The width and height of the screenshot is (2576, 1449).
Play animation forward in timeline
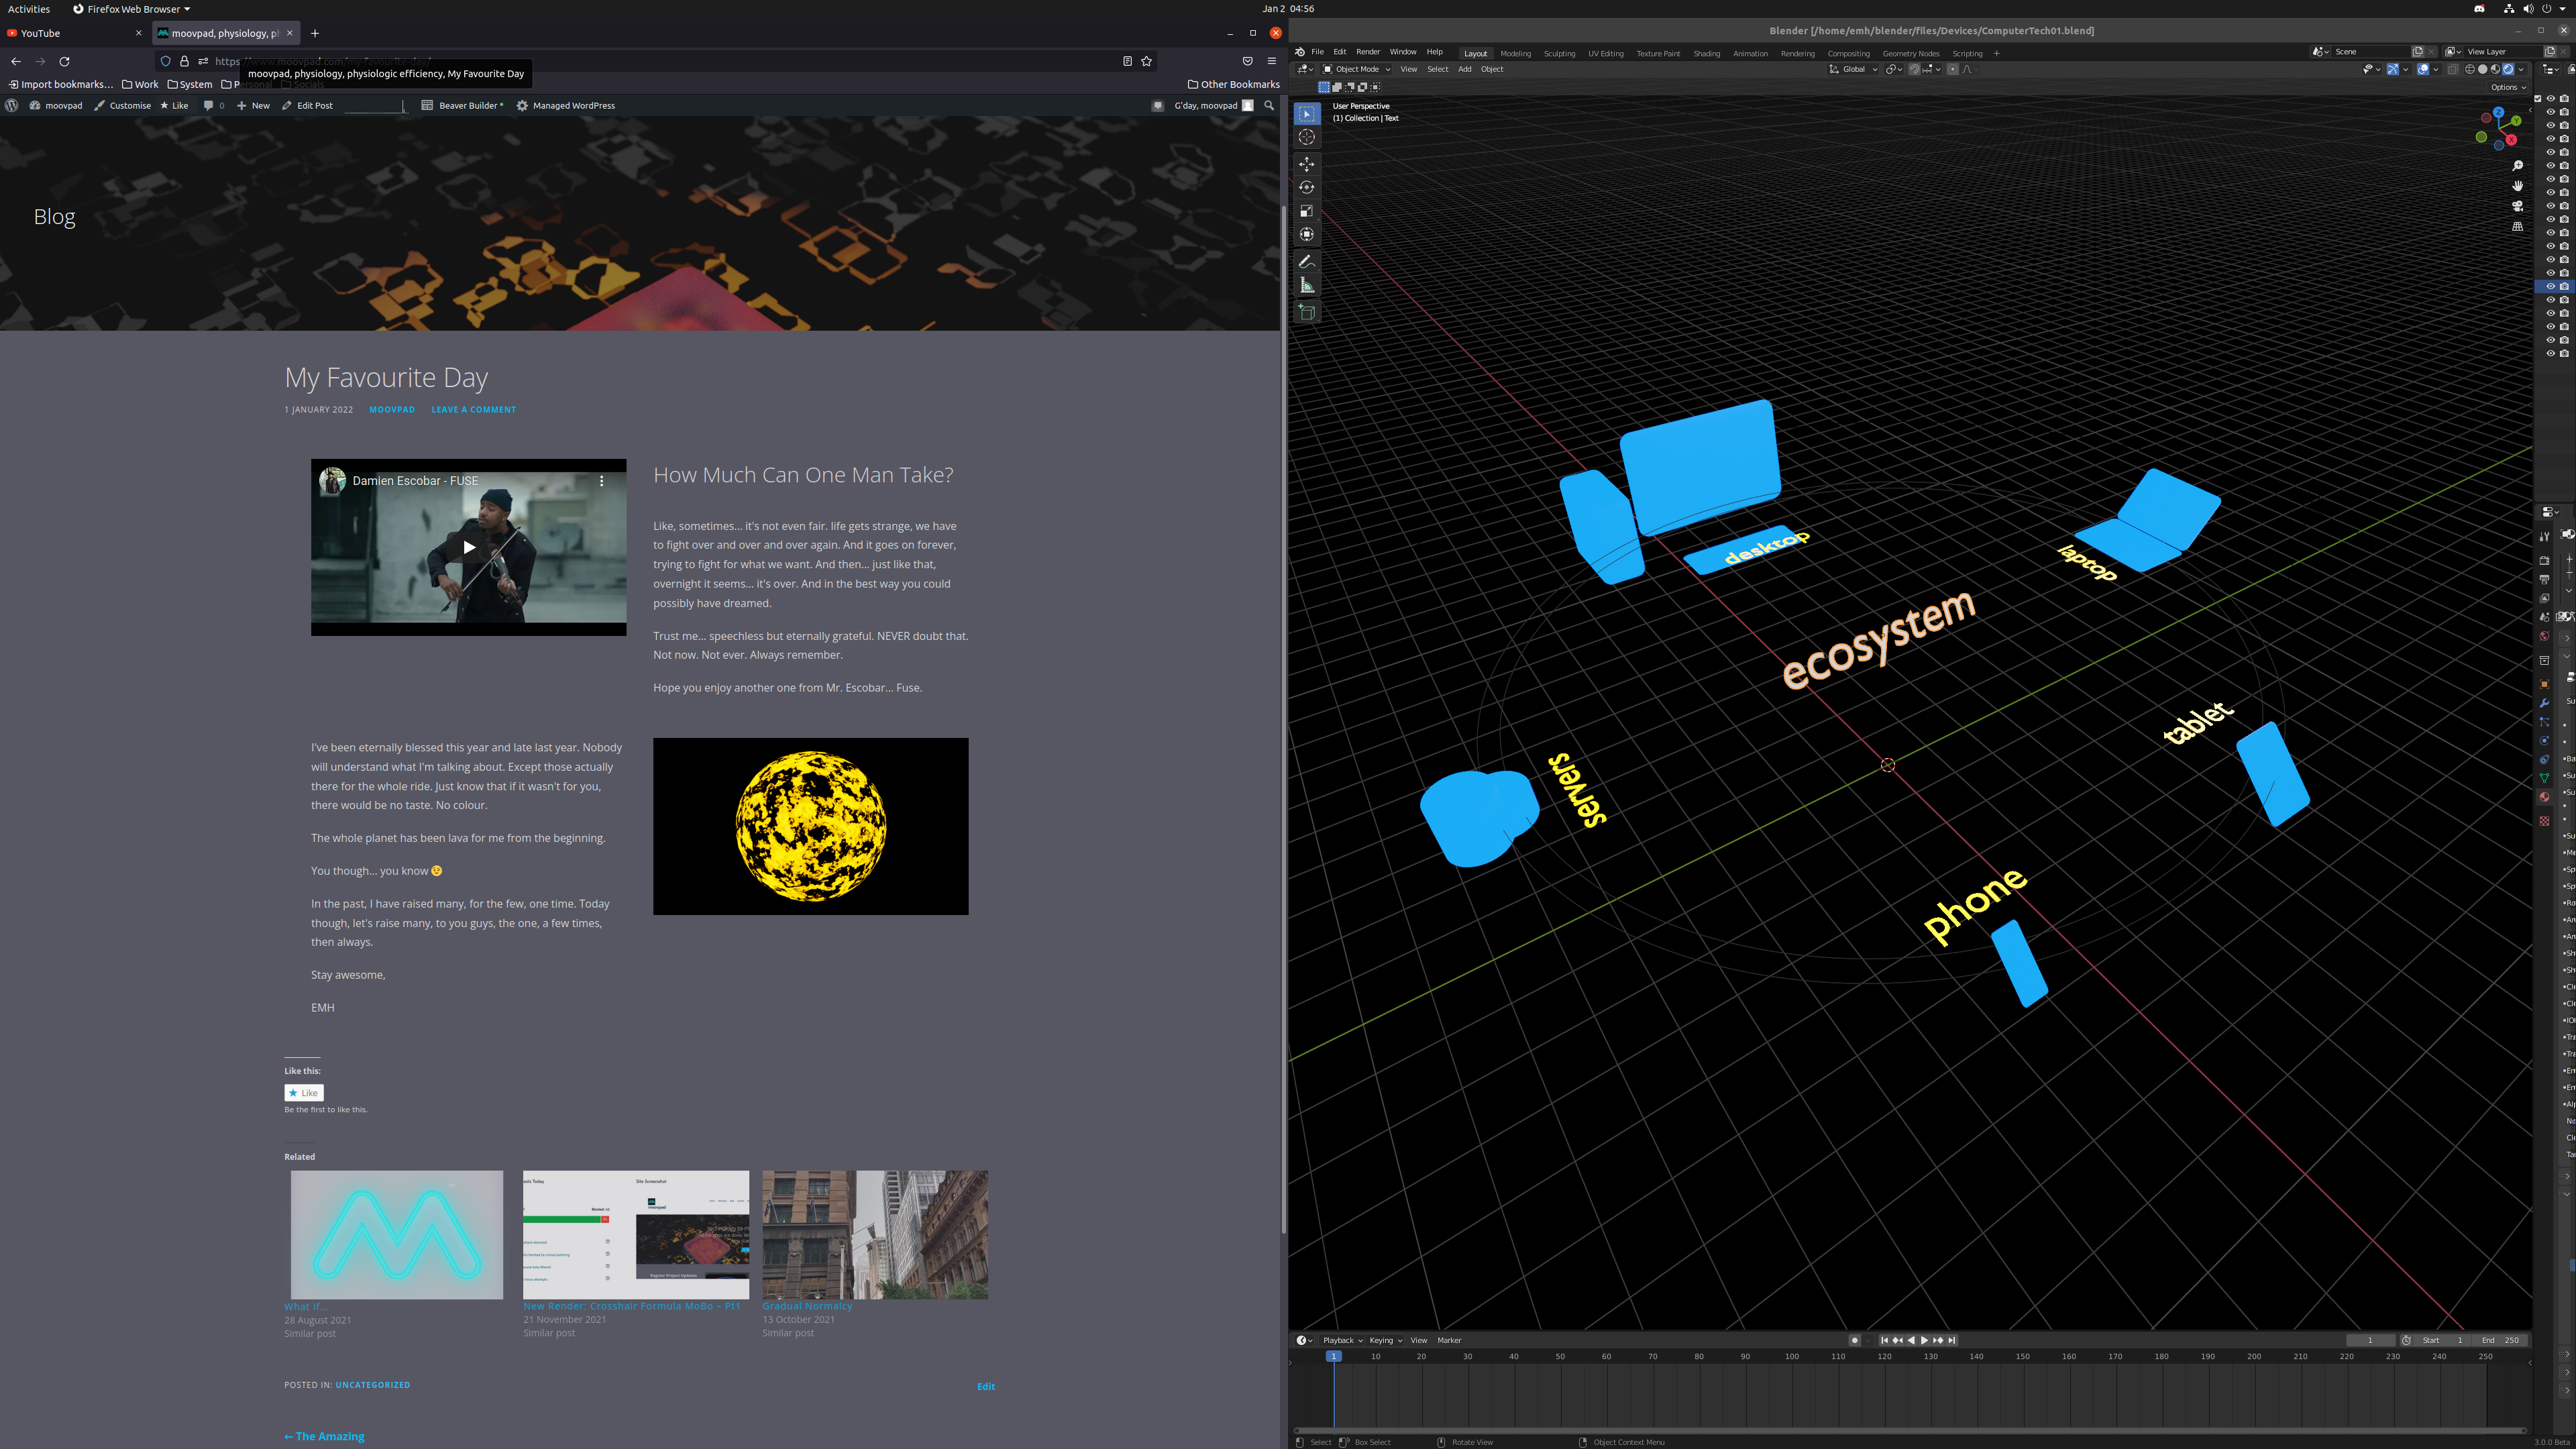pos(1924,1340)
